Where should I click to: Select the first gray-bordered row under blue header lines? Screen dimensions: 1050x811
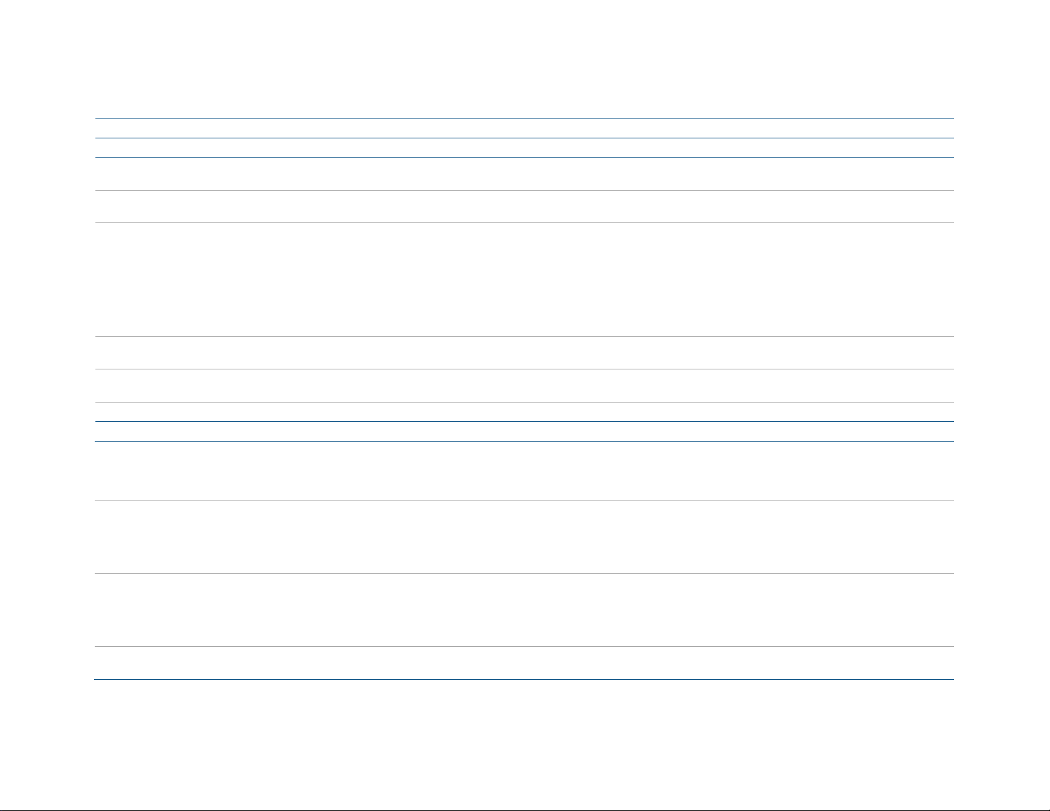pyautogui.click(x=524, y=174)
